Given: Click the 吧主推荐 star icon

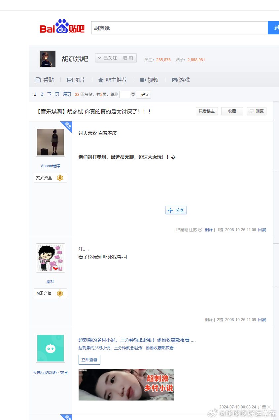Looking at the screenshot, I should [101, 80].
